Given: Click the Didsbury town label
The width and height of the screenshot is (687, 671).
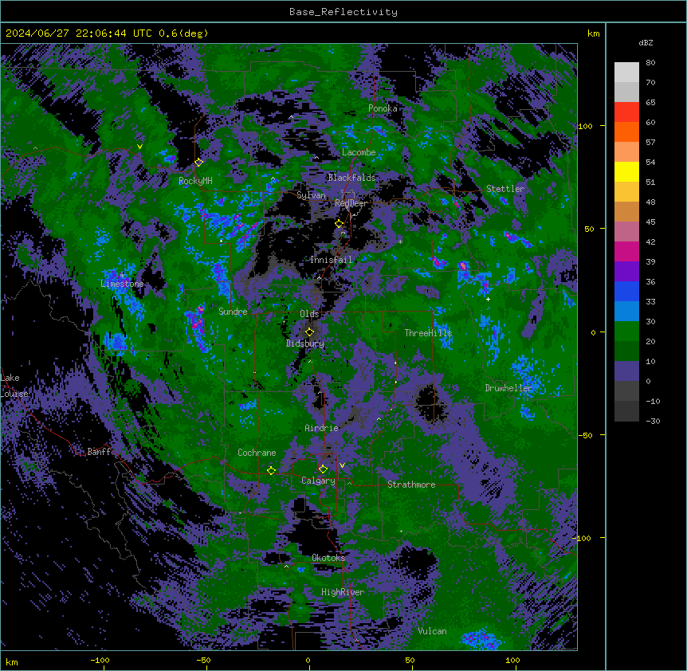Looking at the screenshot, I should tap(305, 343).
